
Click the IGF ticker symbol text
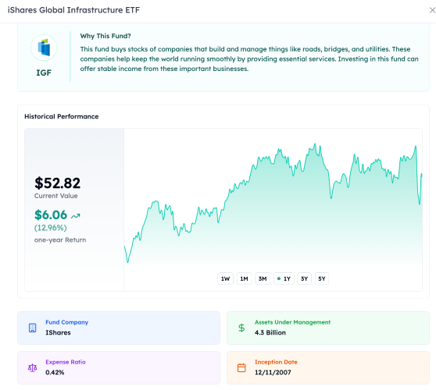[x=44, y=73]
